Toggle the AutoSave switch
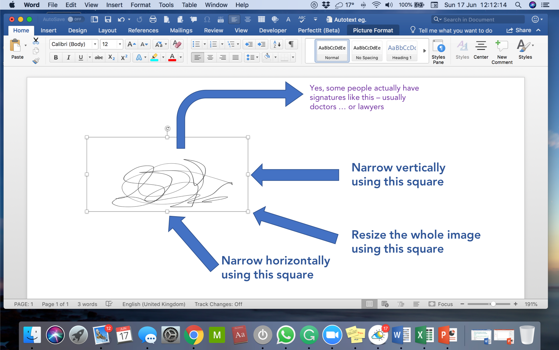Viewport: 559px width, 350px height. 75,19
